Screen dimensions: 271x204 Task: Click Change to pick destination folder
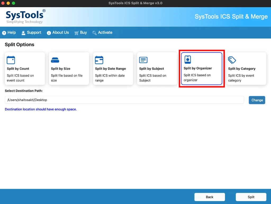257,100
